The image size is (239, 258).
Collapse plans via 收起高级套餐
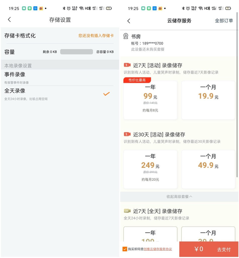pyautogui.click(x=179, y=197)
